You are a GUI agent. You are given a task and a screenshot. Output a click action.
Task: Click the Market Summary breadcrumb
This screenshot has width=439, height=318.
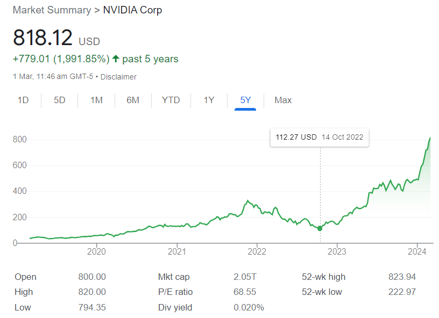pos(52,10)
